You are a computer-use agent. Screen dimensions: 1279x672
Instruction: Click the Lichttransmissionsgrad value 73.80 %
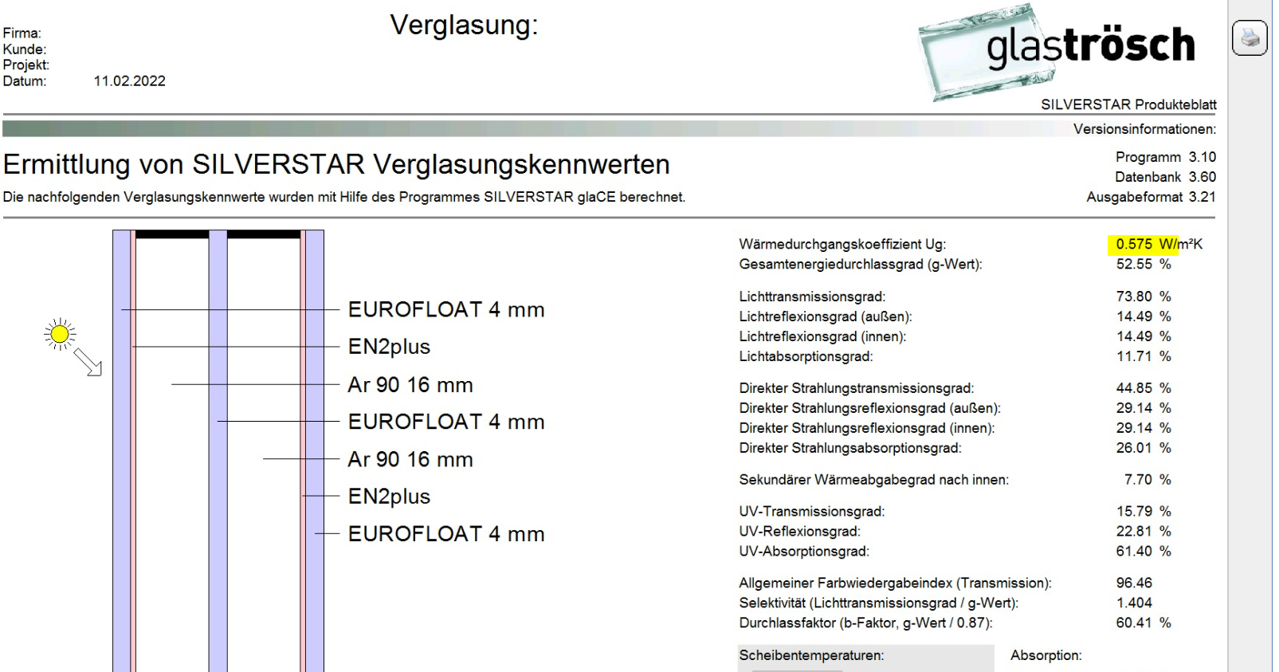(1144, 297)
